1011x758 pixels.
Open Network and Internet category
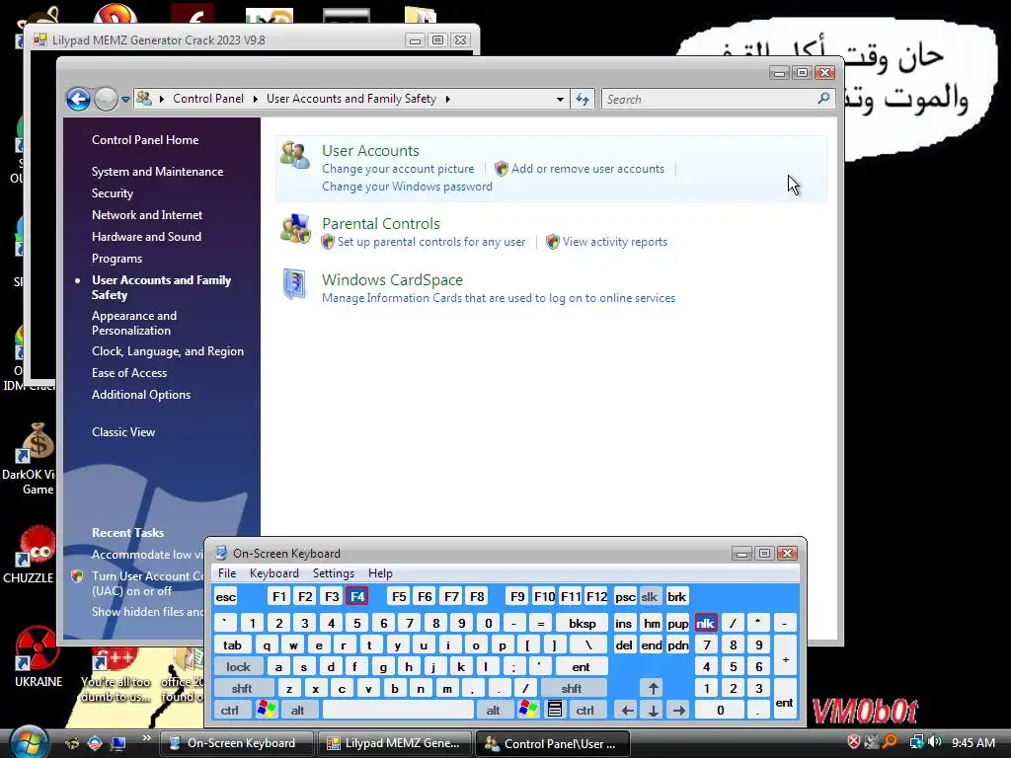click(147, 214)
